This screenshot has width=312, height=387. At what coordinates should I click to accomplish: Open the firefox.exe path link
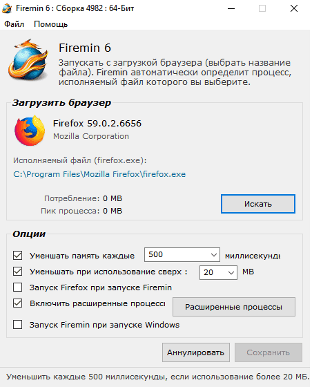tap(99, 174)
